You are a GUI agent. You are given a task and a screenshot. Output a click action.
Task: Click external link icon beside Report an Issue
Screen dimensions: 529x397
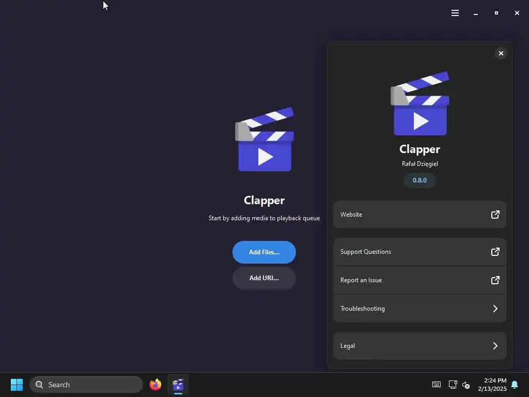pos(495,280)
